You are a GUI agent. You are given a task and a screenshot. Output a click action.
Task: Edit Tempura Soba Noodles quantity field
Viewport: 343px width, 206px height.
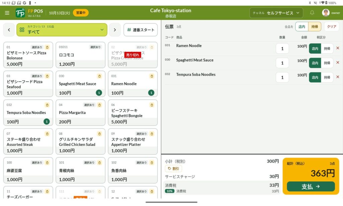(282, 78)
